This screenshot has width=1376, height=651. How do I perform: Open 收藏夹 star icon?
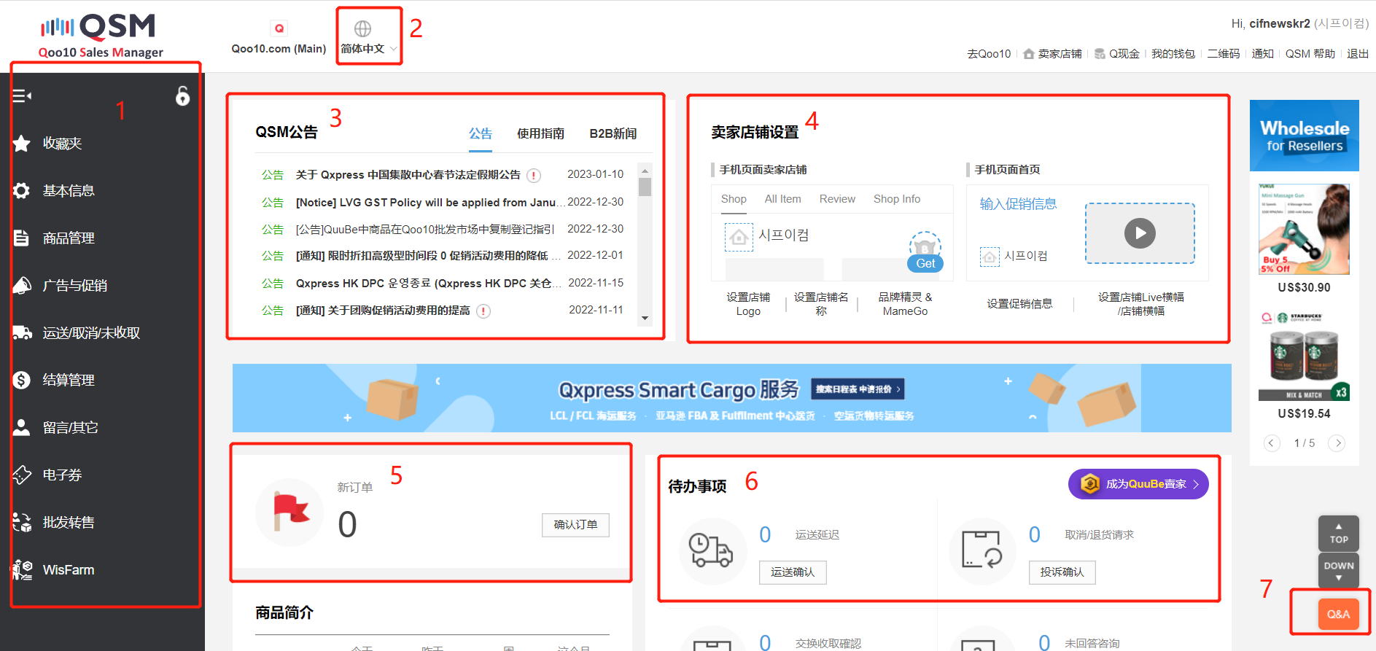pos(22,144)
